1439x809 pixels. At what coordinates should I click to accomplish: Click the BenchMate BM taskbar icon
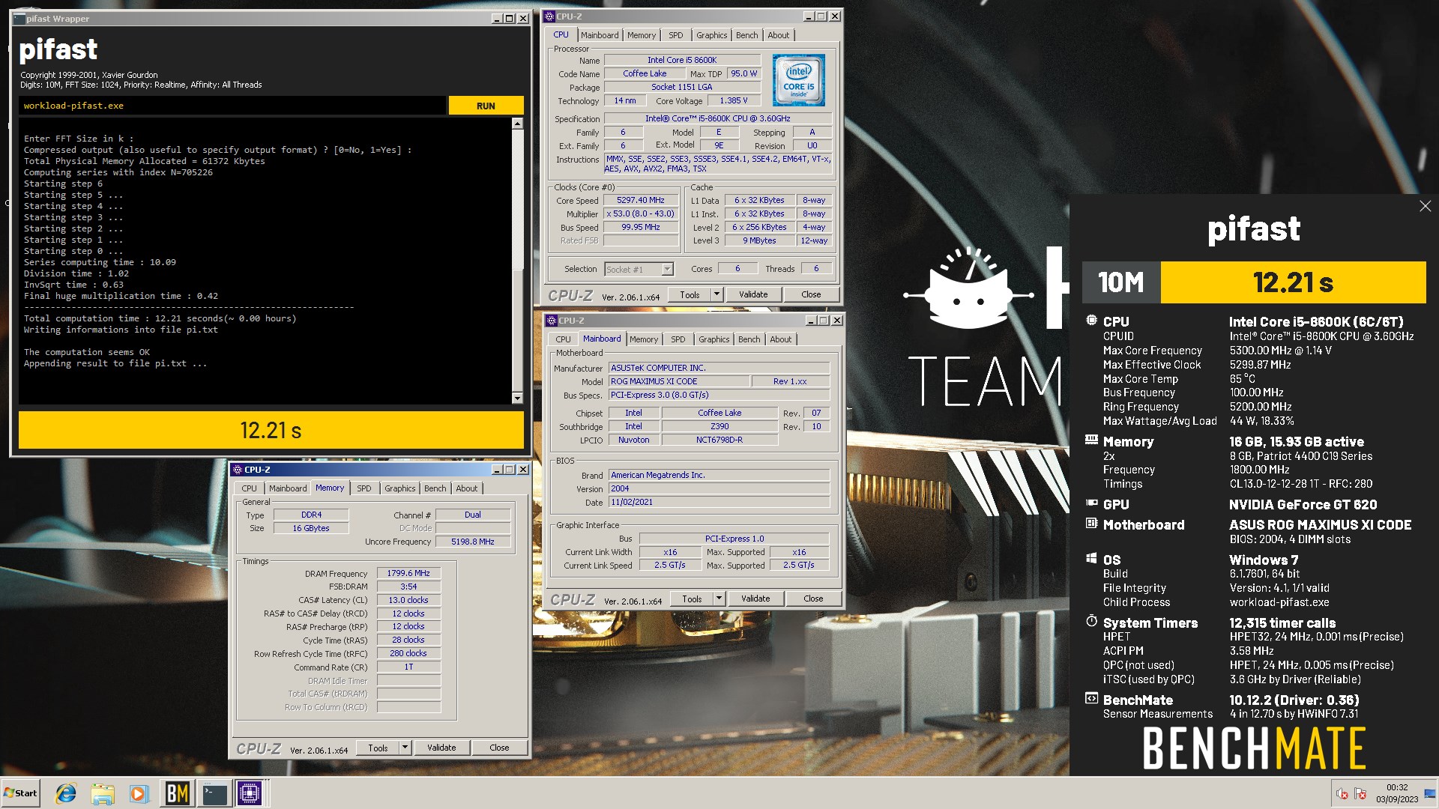177,793
